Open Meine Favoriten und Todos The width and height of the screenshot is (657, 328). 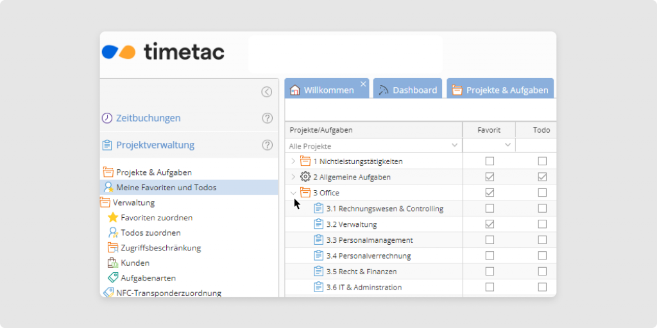coord(166,188)
